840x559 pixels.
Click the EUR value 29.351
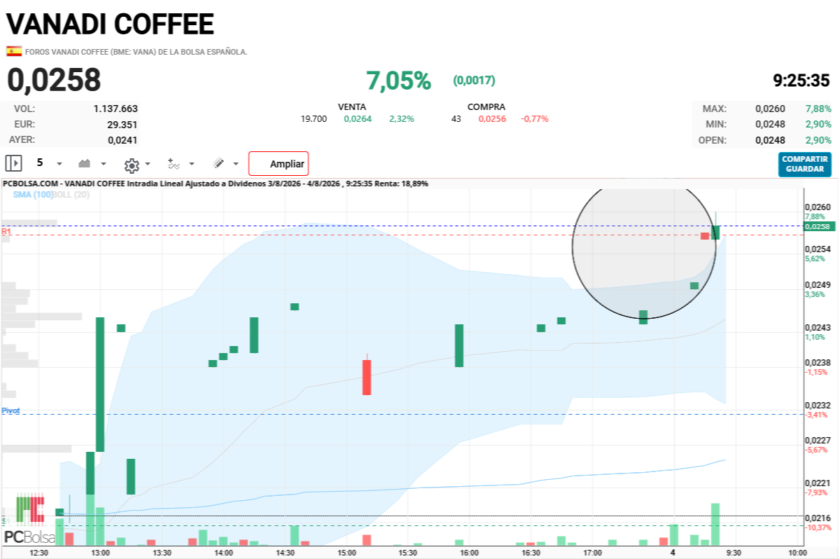[123, 125]
